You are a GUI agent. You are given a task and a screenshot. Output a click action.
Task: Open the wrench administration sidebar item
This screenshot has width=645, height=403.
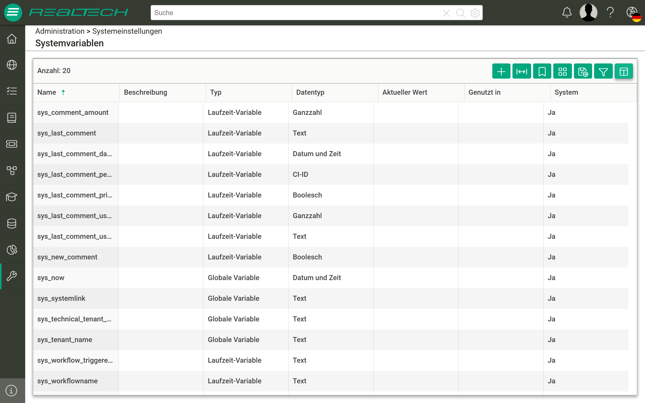tap(12, 276)
